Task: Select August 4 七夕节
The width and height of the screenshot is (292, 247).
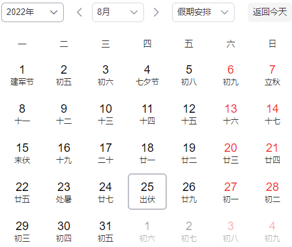Action: coord(147,76)
